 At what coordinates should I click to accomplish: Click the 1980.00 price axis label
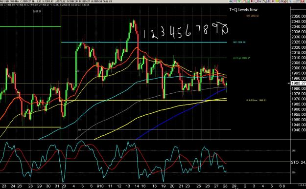[298, 88]
